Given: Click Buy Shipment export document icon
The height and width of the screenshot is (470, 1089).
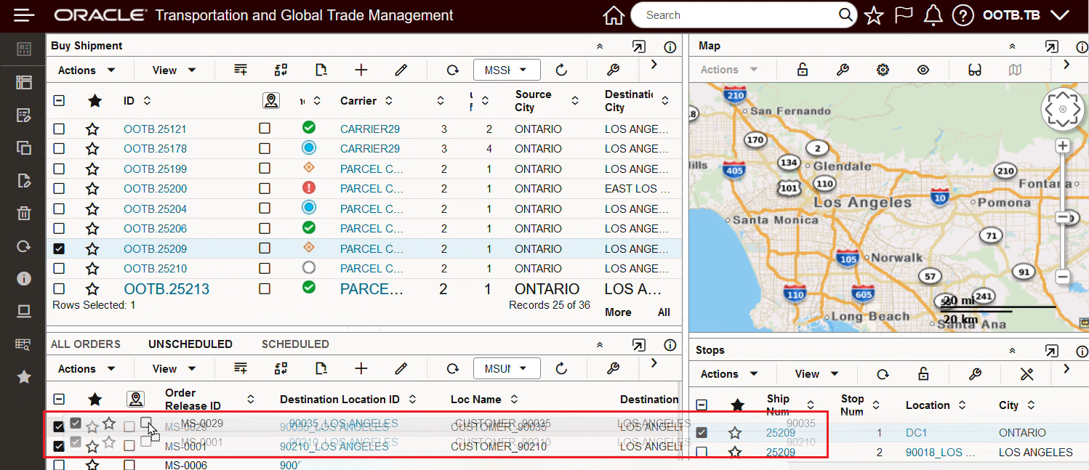Looking at the screenshot, I should click(321, 70).
